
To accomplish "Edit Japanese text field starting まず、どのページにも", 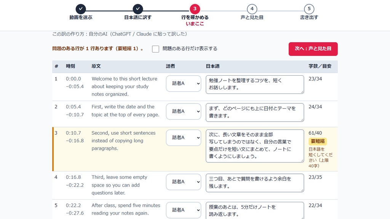I will tap(255, 113).
